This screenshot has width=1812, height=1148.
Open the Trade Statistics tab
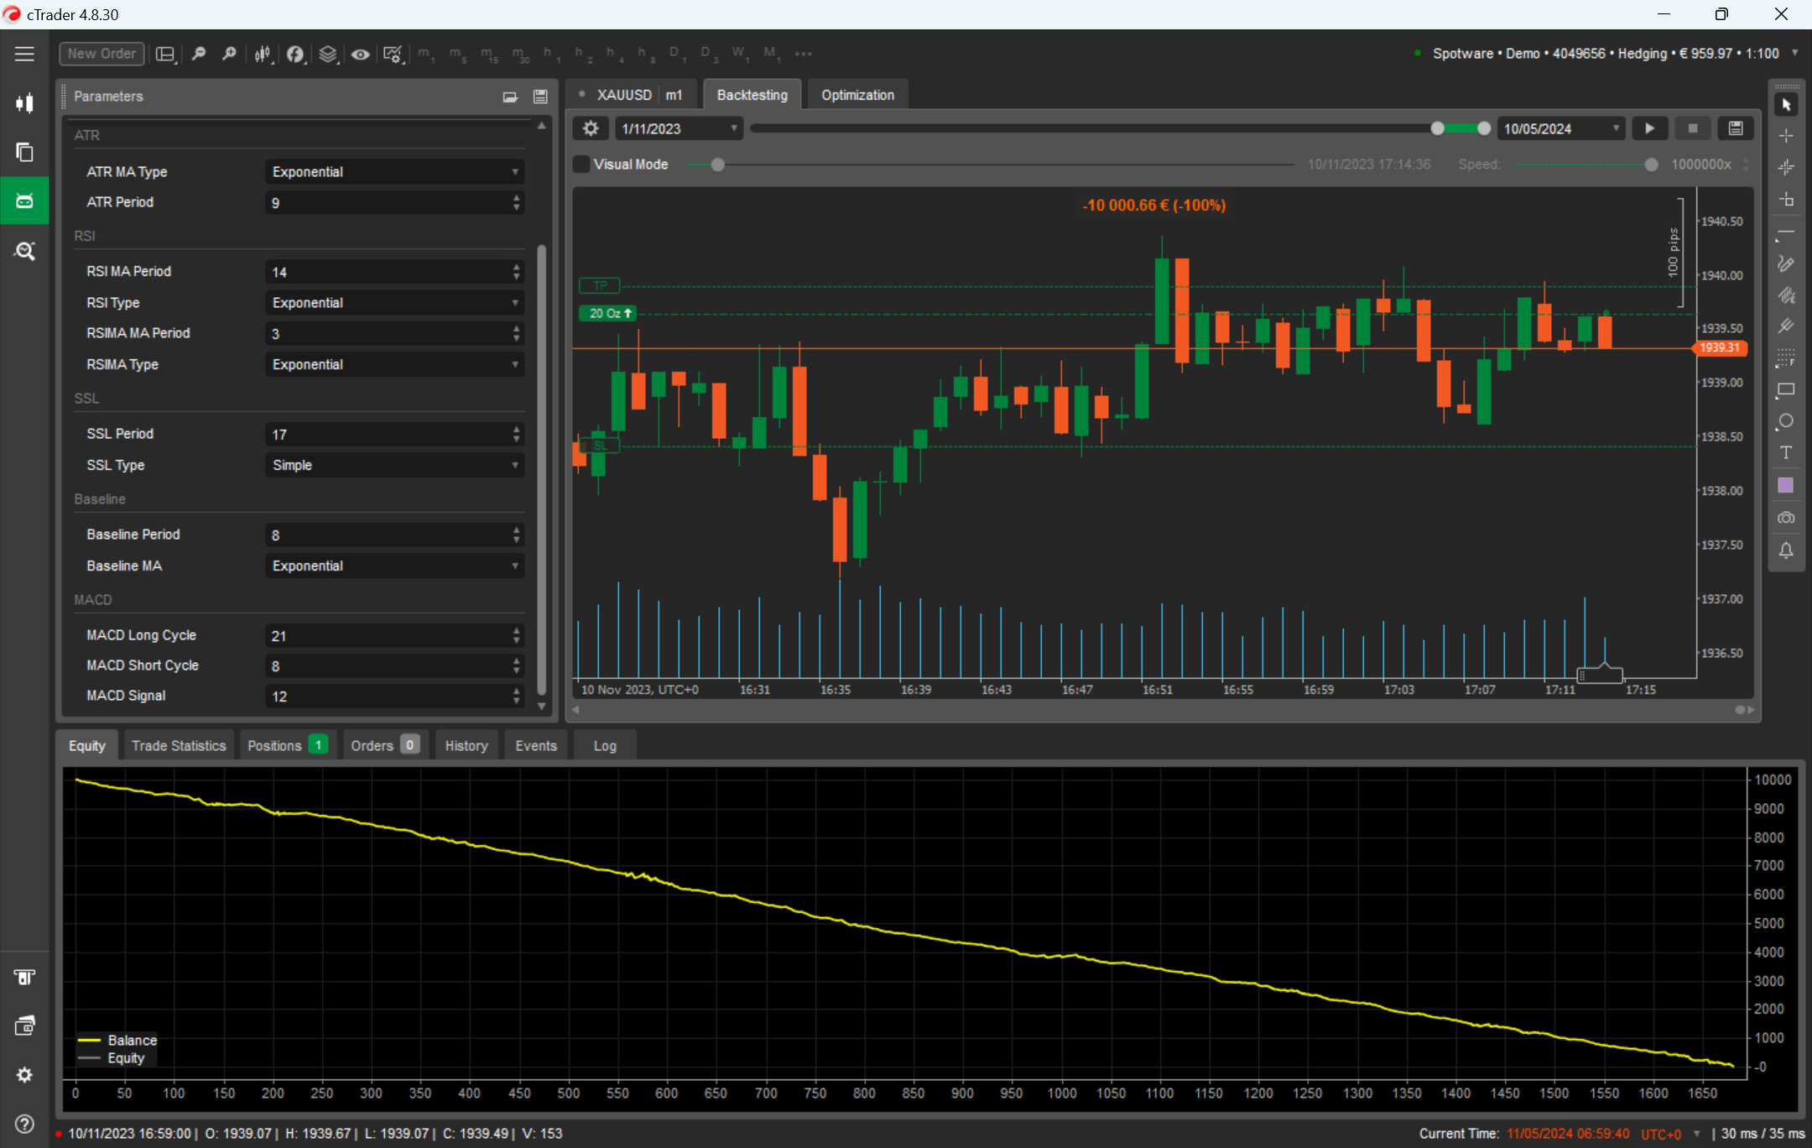178,744
